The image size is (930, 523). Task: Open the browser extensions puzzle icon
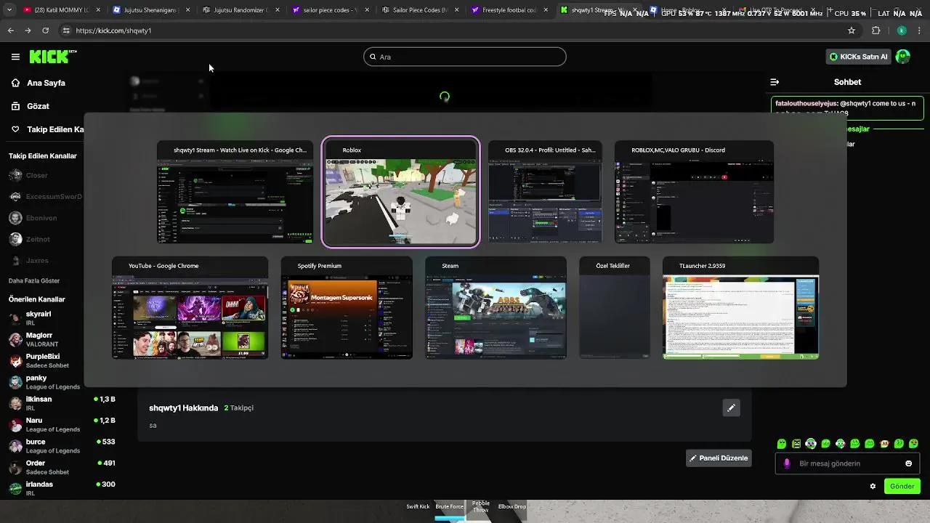876,31
